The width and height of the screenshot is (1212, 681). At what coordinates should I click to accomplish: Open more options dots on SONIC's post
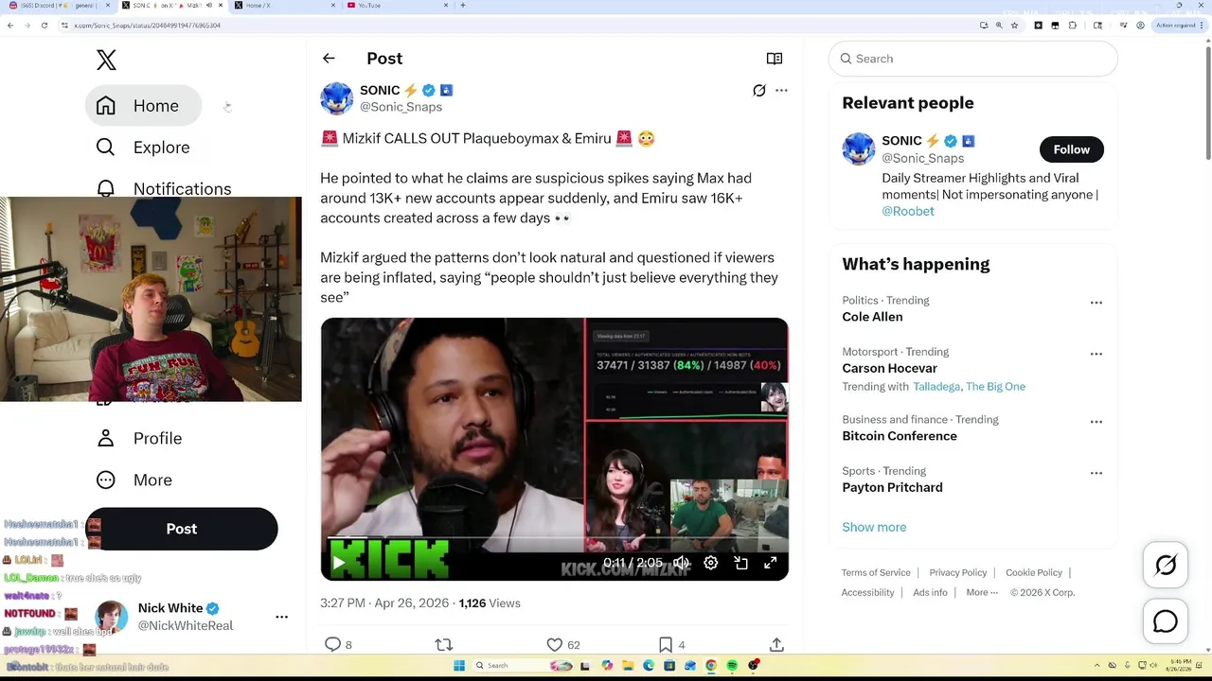pos(781,91)
